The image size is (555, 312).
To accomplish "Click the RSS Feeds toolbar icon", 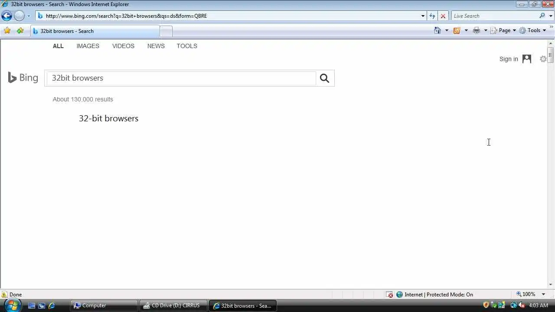I will [x=457, y=30].
